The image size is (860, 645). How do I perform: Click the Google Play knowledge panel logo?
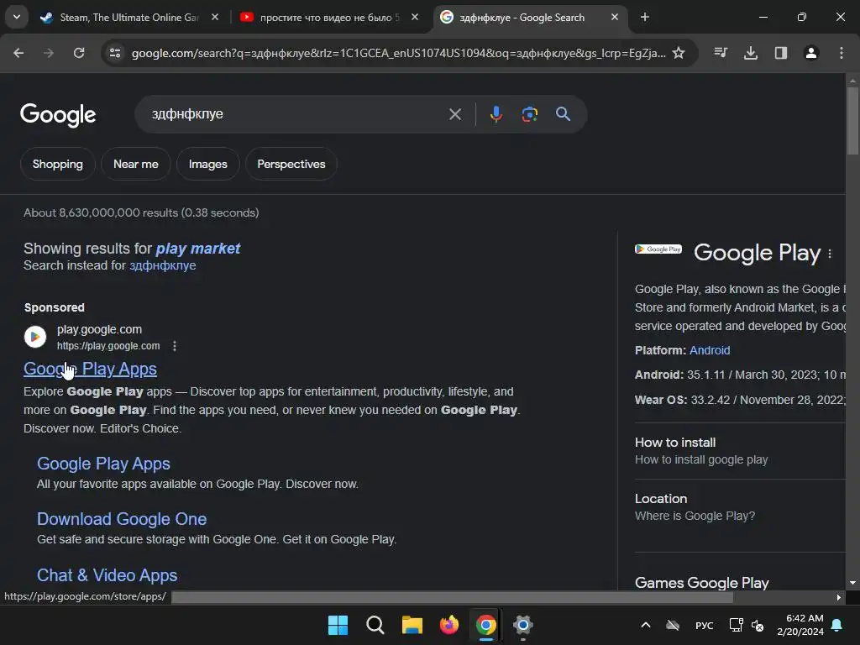(658, 249)
